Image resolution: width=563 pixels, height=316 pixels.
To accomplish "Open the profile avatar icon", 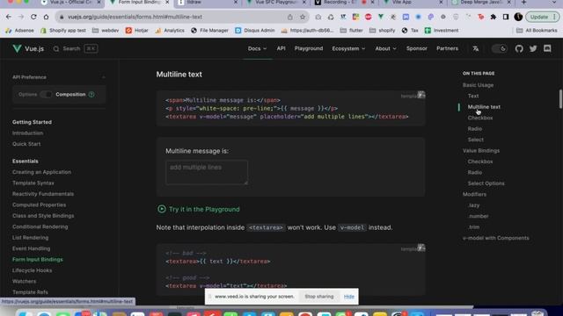I will [518, 17].
